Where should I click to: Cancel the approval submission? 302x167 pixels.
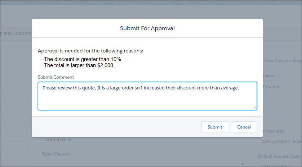[244, 127]
